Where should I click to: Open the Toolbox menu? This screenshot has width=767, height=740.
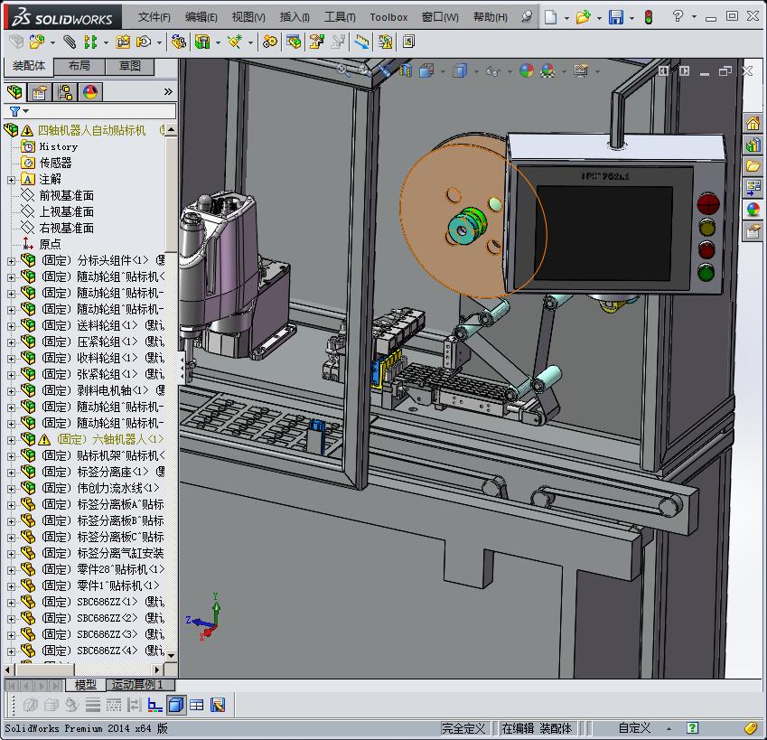point(388,17)
